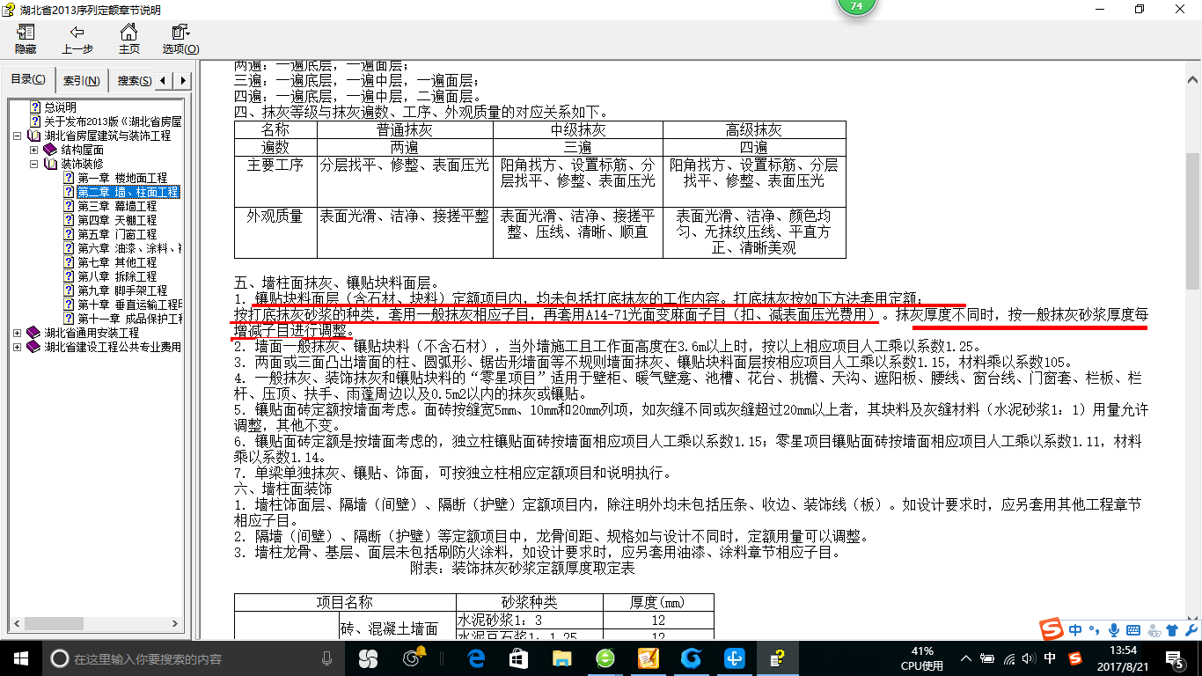Screen dimensions: 1202x676
Task: Open 第五章 门窗工程 topic
Action: pyautogui.click(x=116, y=234)
